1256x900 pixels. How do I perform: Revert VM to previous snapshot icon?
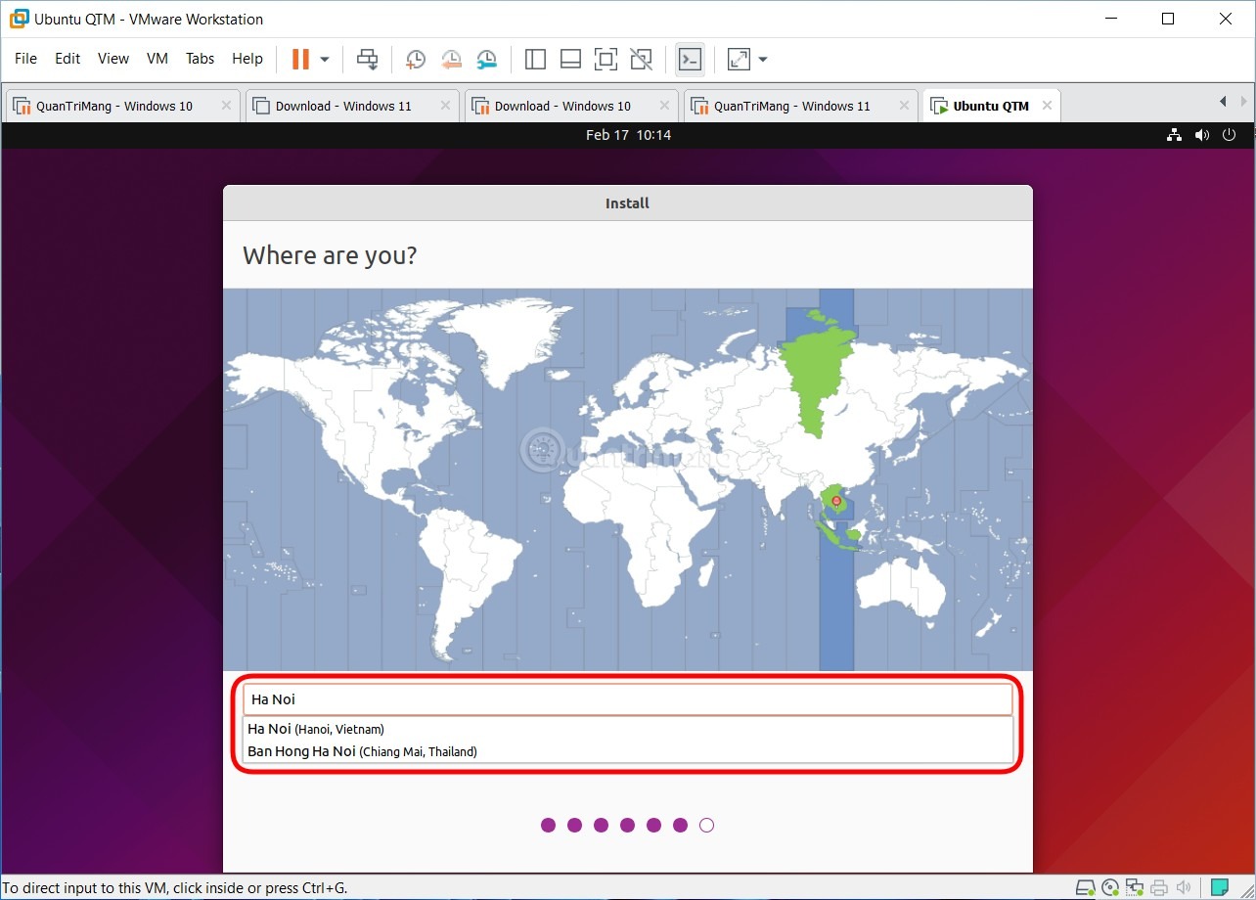(451, 60)
